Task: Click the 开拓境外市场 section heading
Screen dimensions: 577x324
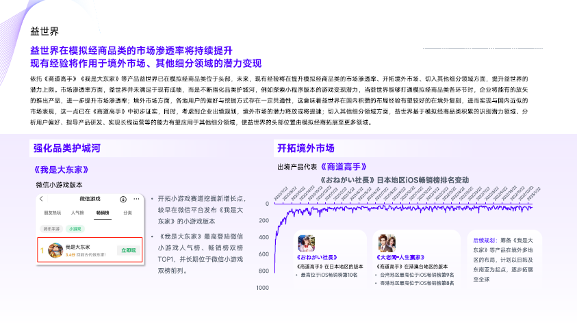Action: tap(306, 148)
